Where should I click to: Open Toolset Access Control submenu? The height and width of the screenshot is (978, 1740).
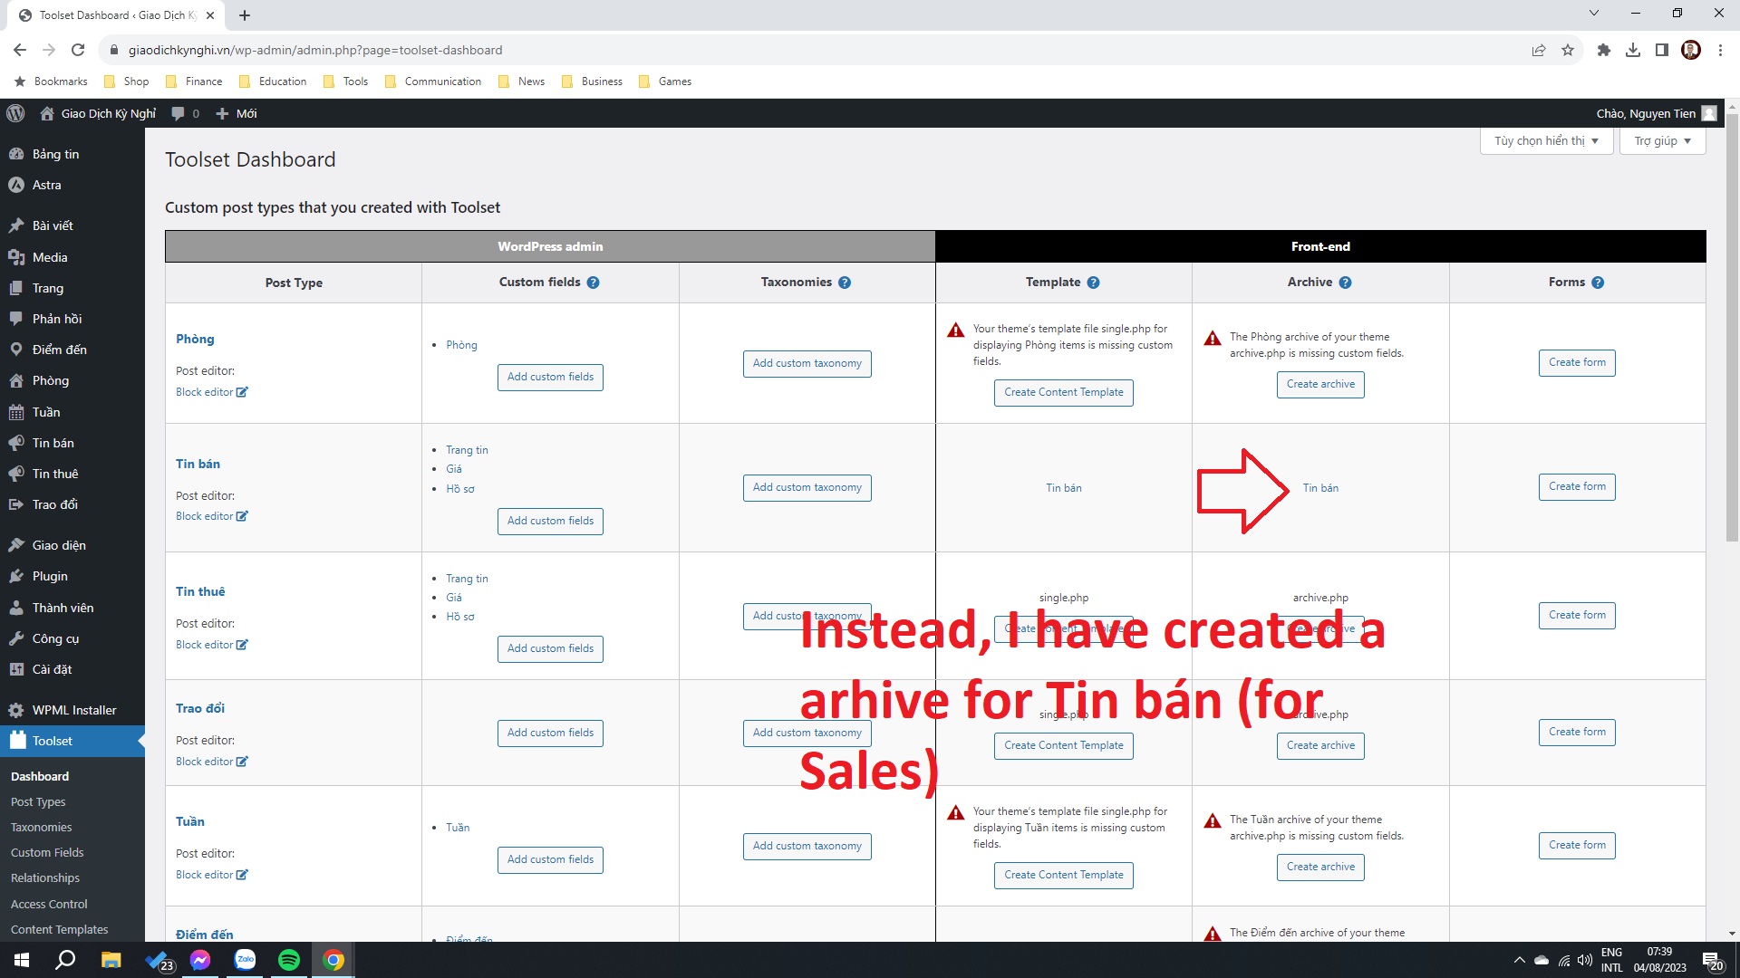tap(49, 904)
